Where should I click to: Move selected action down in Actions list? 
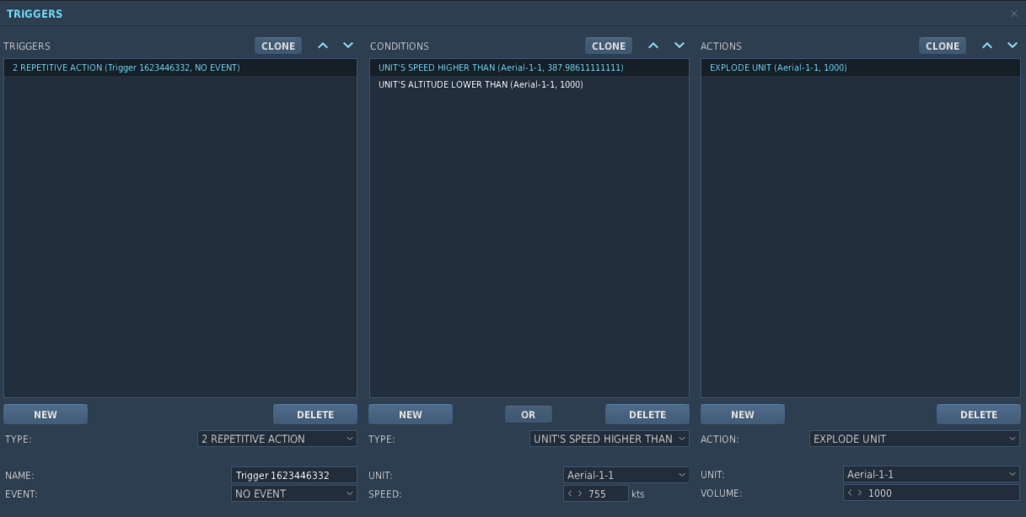click(1013, 46)
